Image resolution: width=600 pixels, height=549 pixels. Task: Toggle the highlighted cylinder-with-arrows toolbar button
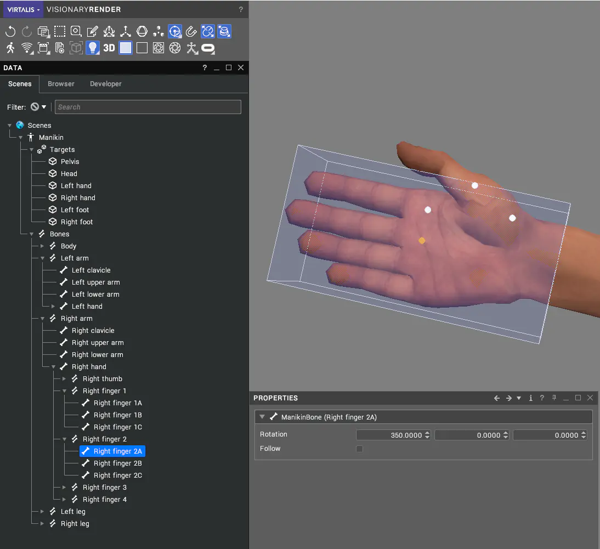tap(224, 31)
